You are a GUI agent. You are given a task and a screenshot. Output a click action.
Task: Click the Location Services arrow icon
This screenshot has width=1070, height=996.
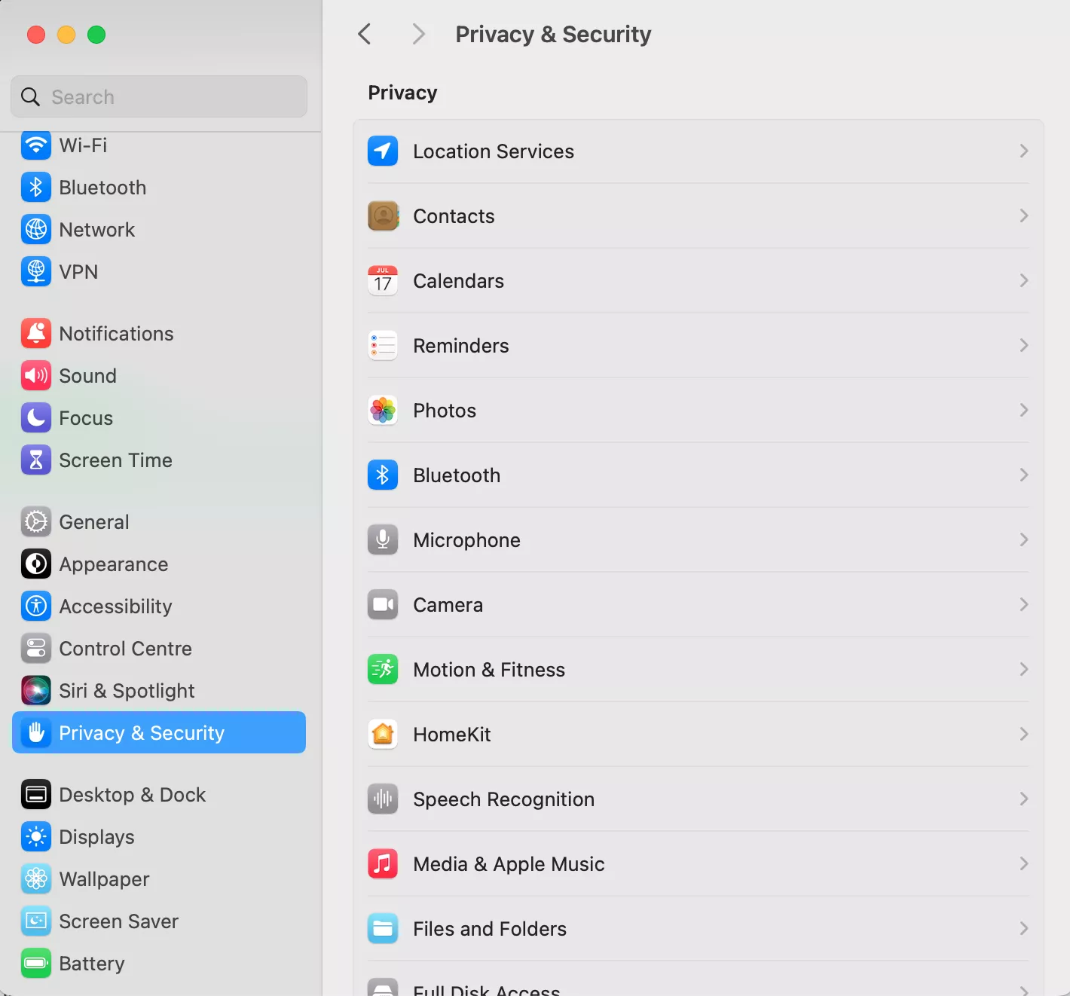click(383, 151)
